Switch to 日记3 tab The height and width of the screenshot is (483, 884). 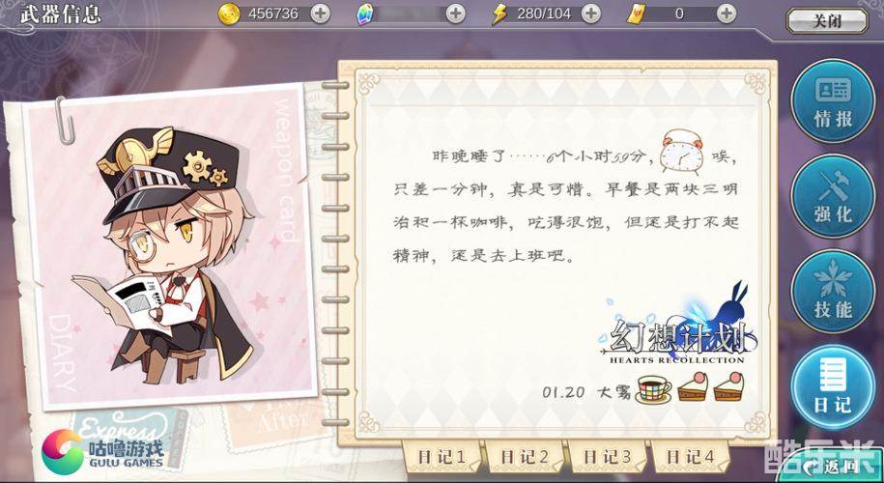tap(607, 457)
